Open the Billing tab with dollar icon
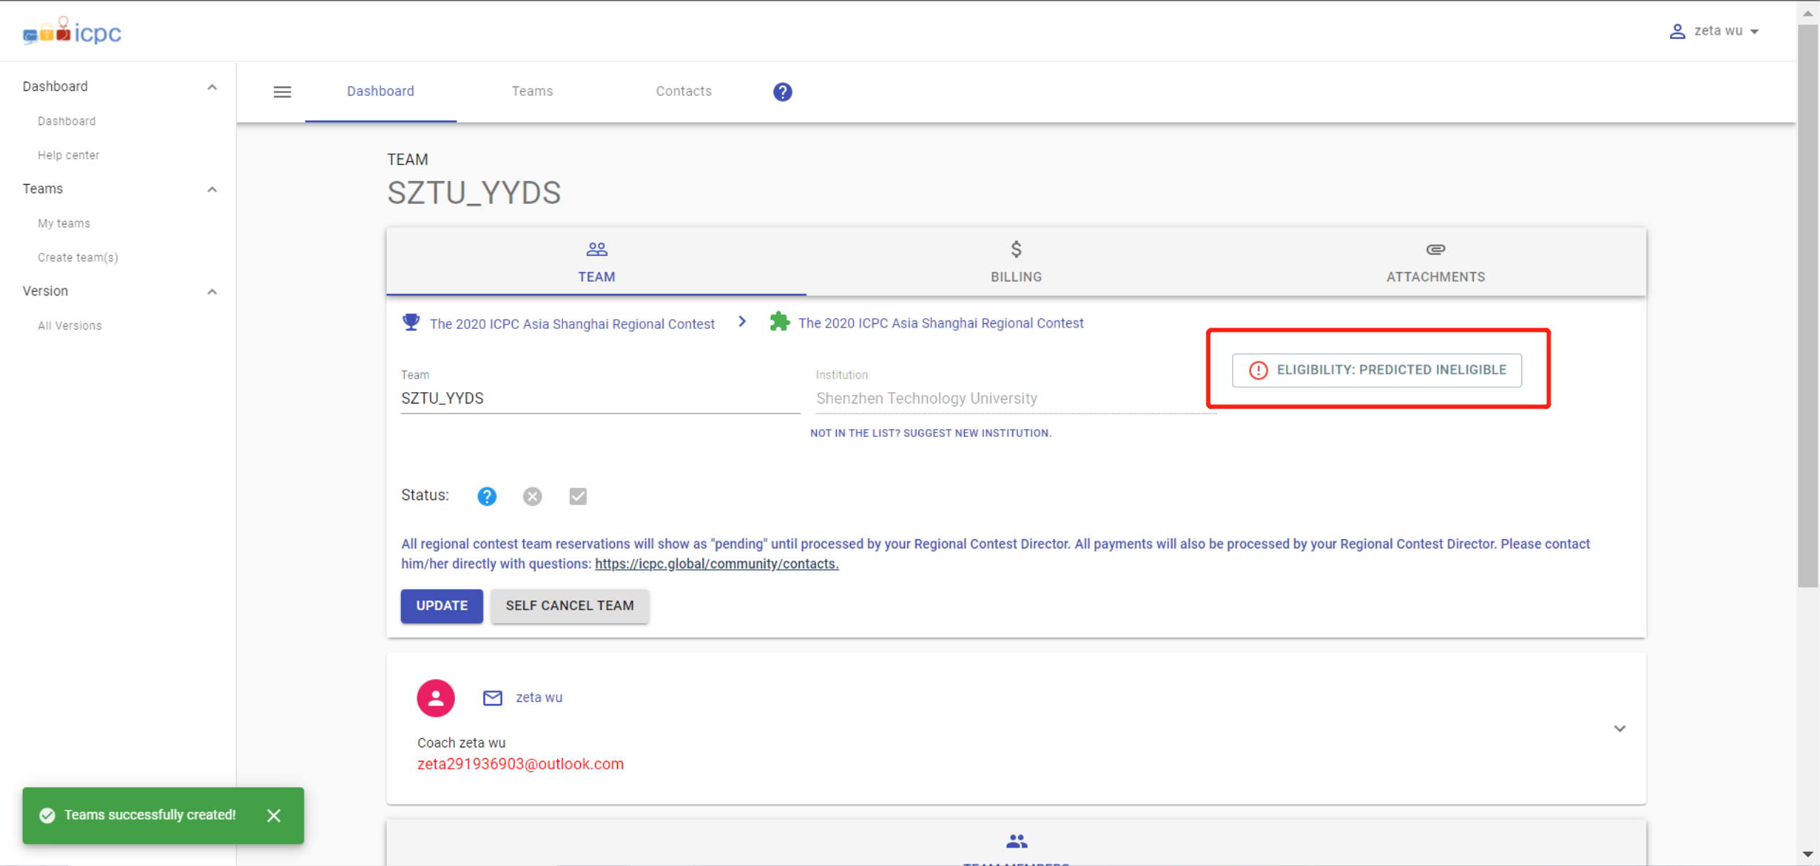Image resolution: width=1820 pixels, height=866 pixels. click(1015, 261)
